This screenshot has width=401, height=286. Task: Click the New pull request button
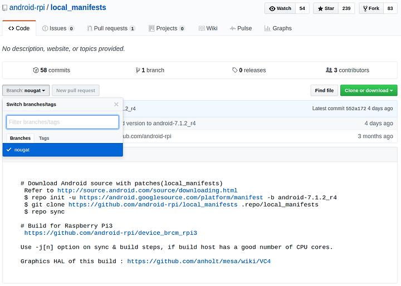point(76,91)
